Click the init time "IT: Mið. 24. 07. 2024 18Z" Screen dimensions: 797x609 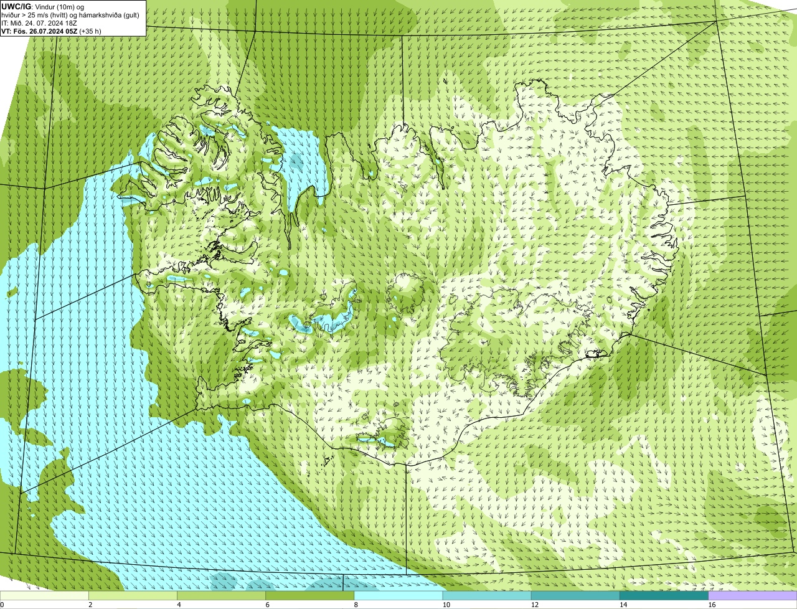39,22
